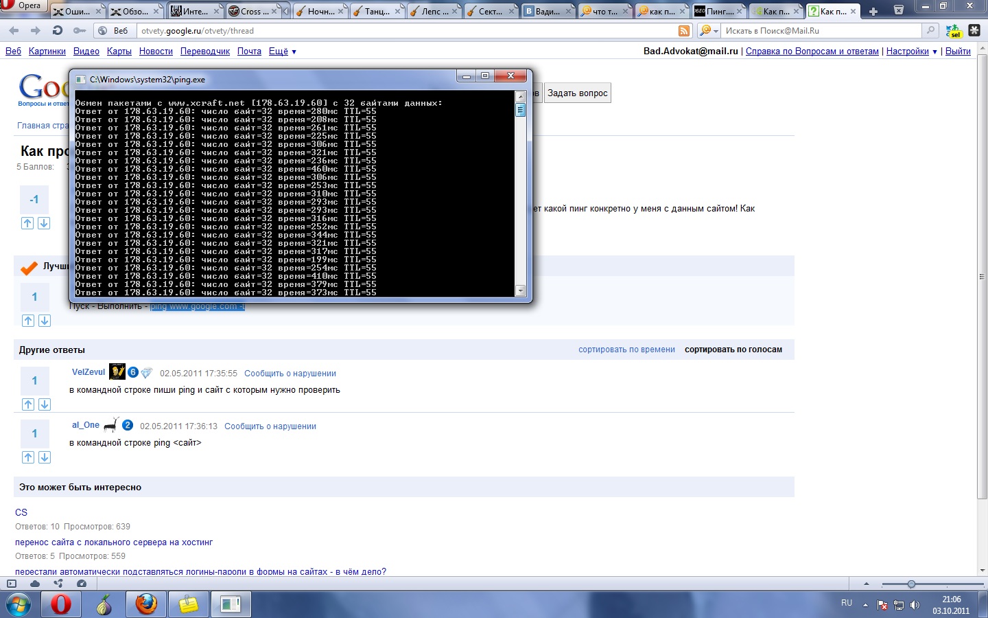Expand the 'Ещё' dropdown menu
The width and height of the screenshot is (988, 618).
coord(282,51)
